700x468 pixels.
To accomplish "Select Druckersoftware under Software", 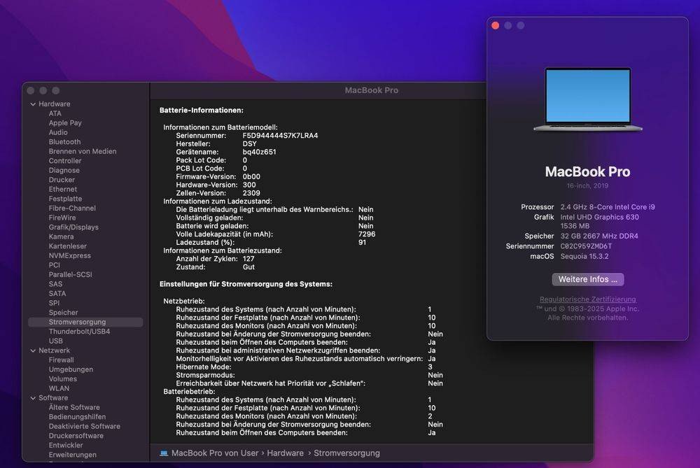I will click(76, 436).
